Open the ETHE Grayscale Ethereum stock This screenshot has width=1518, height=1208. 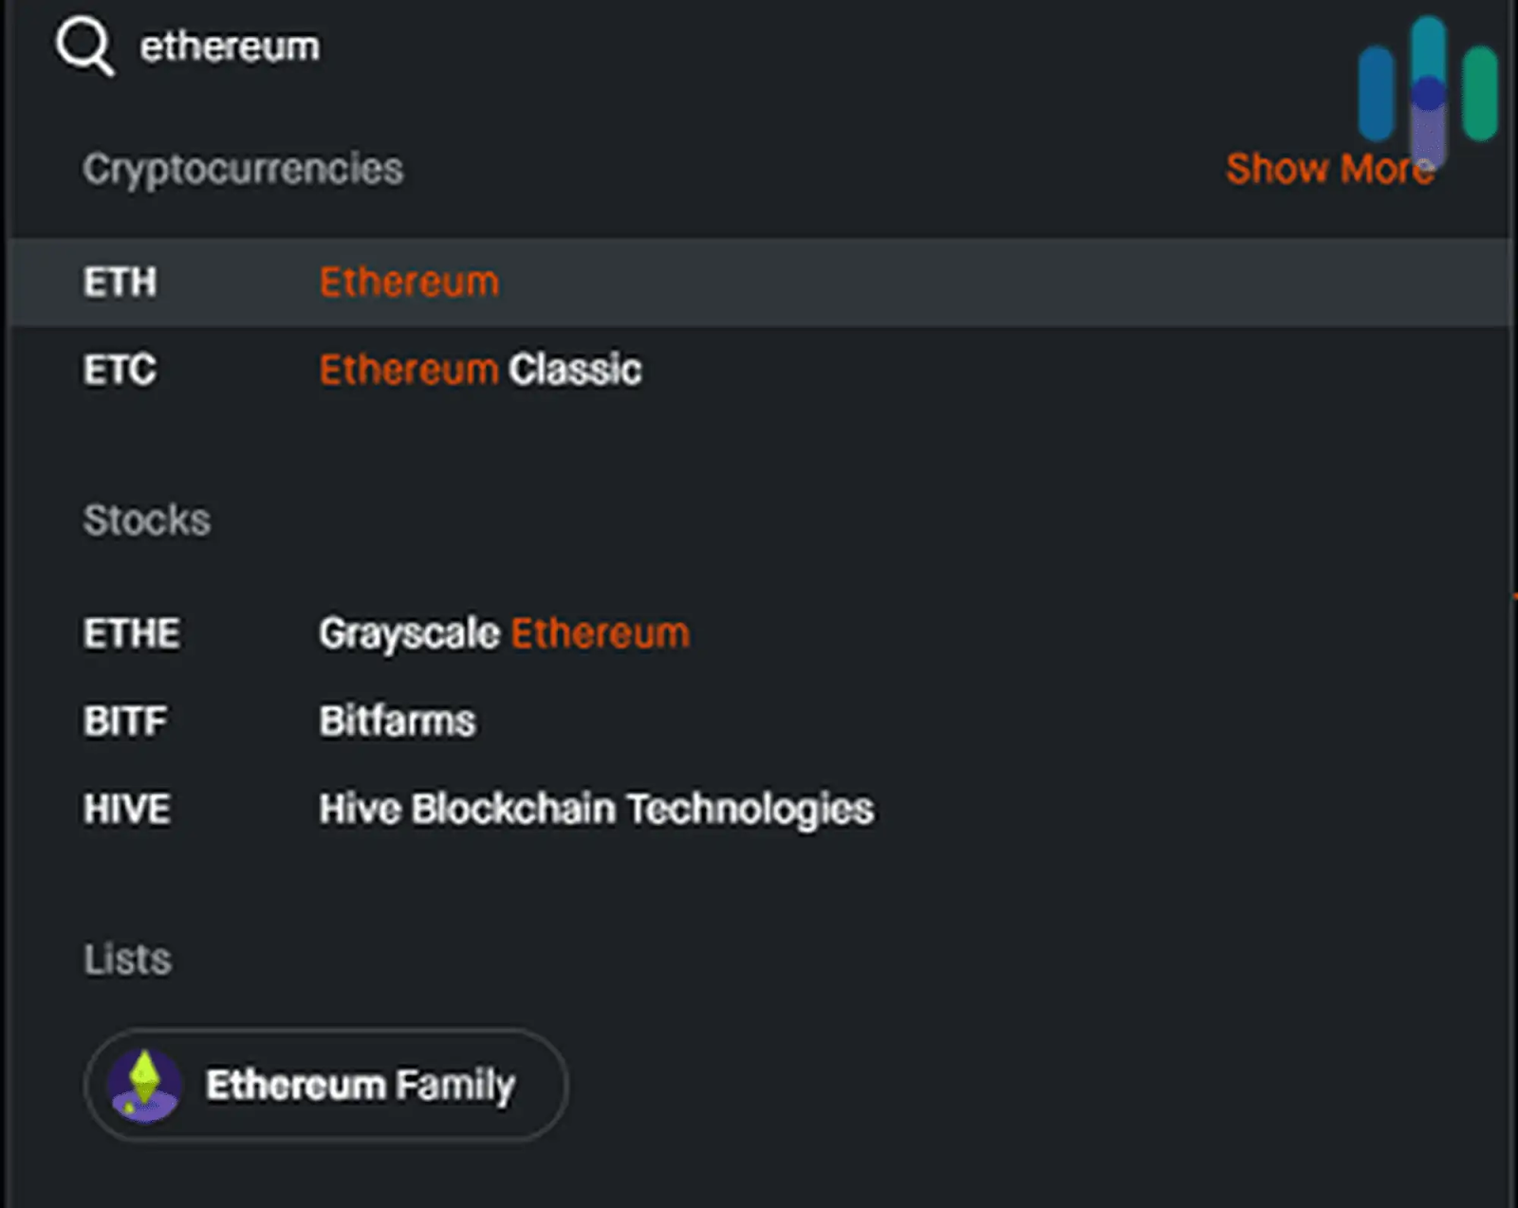pyautogui.click(x=759, y=633)
